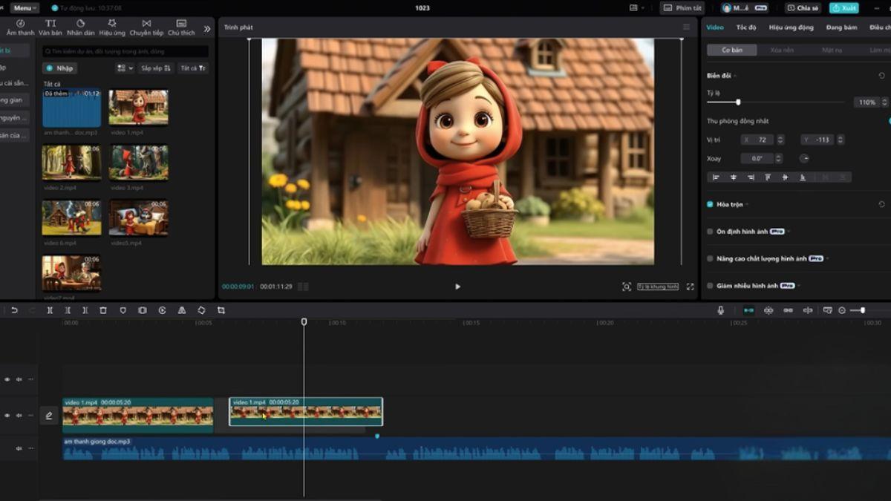Click the align left icon
Screen dimensions: 891x501
[716, 177]
